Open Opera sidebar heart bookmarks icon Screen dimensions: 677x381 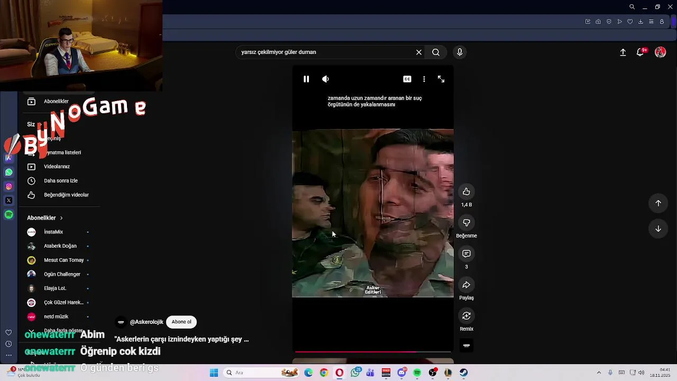click(x=8, y=332)
